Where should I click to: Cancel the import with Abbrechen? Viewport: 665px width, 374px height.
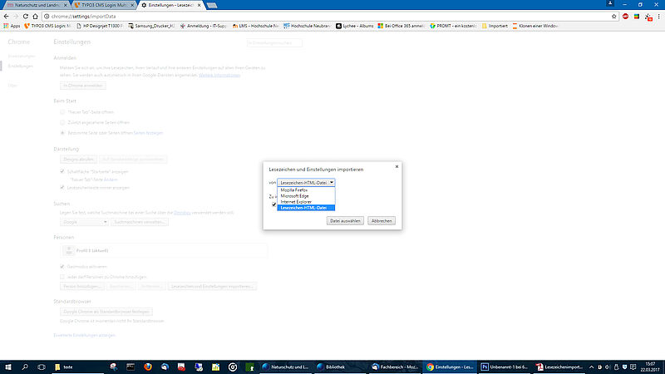point(382,221)
